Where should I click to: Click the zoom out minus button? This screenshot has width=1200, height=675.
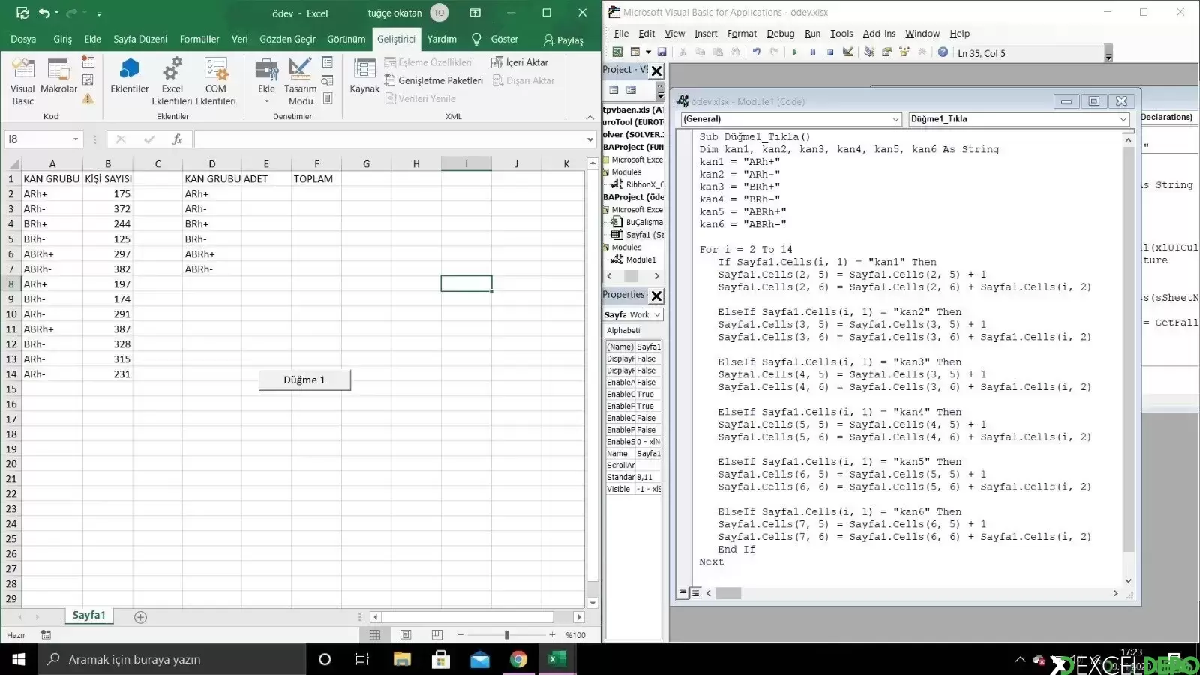tap(460, 635)
